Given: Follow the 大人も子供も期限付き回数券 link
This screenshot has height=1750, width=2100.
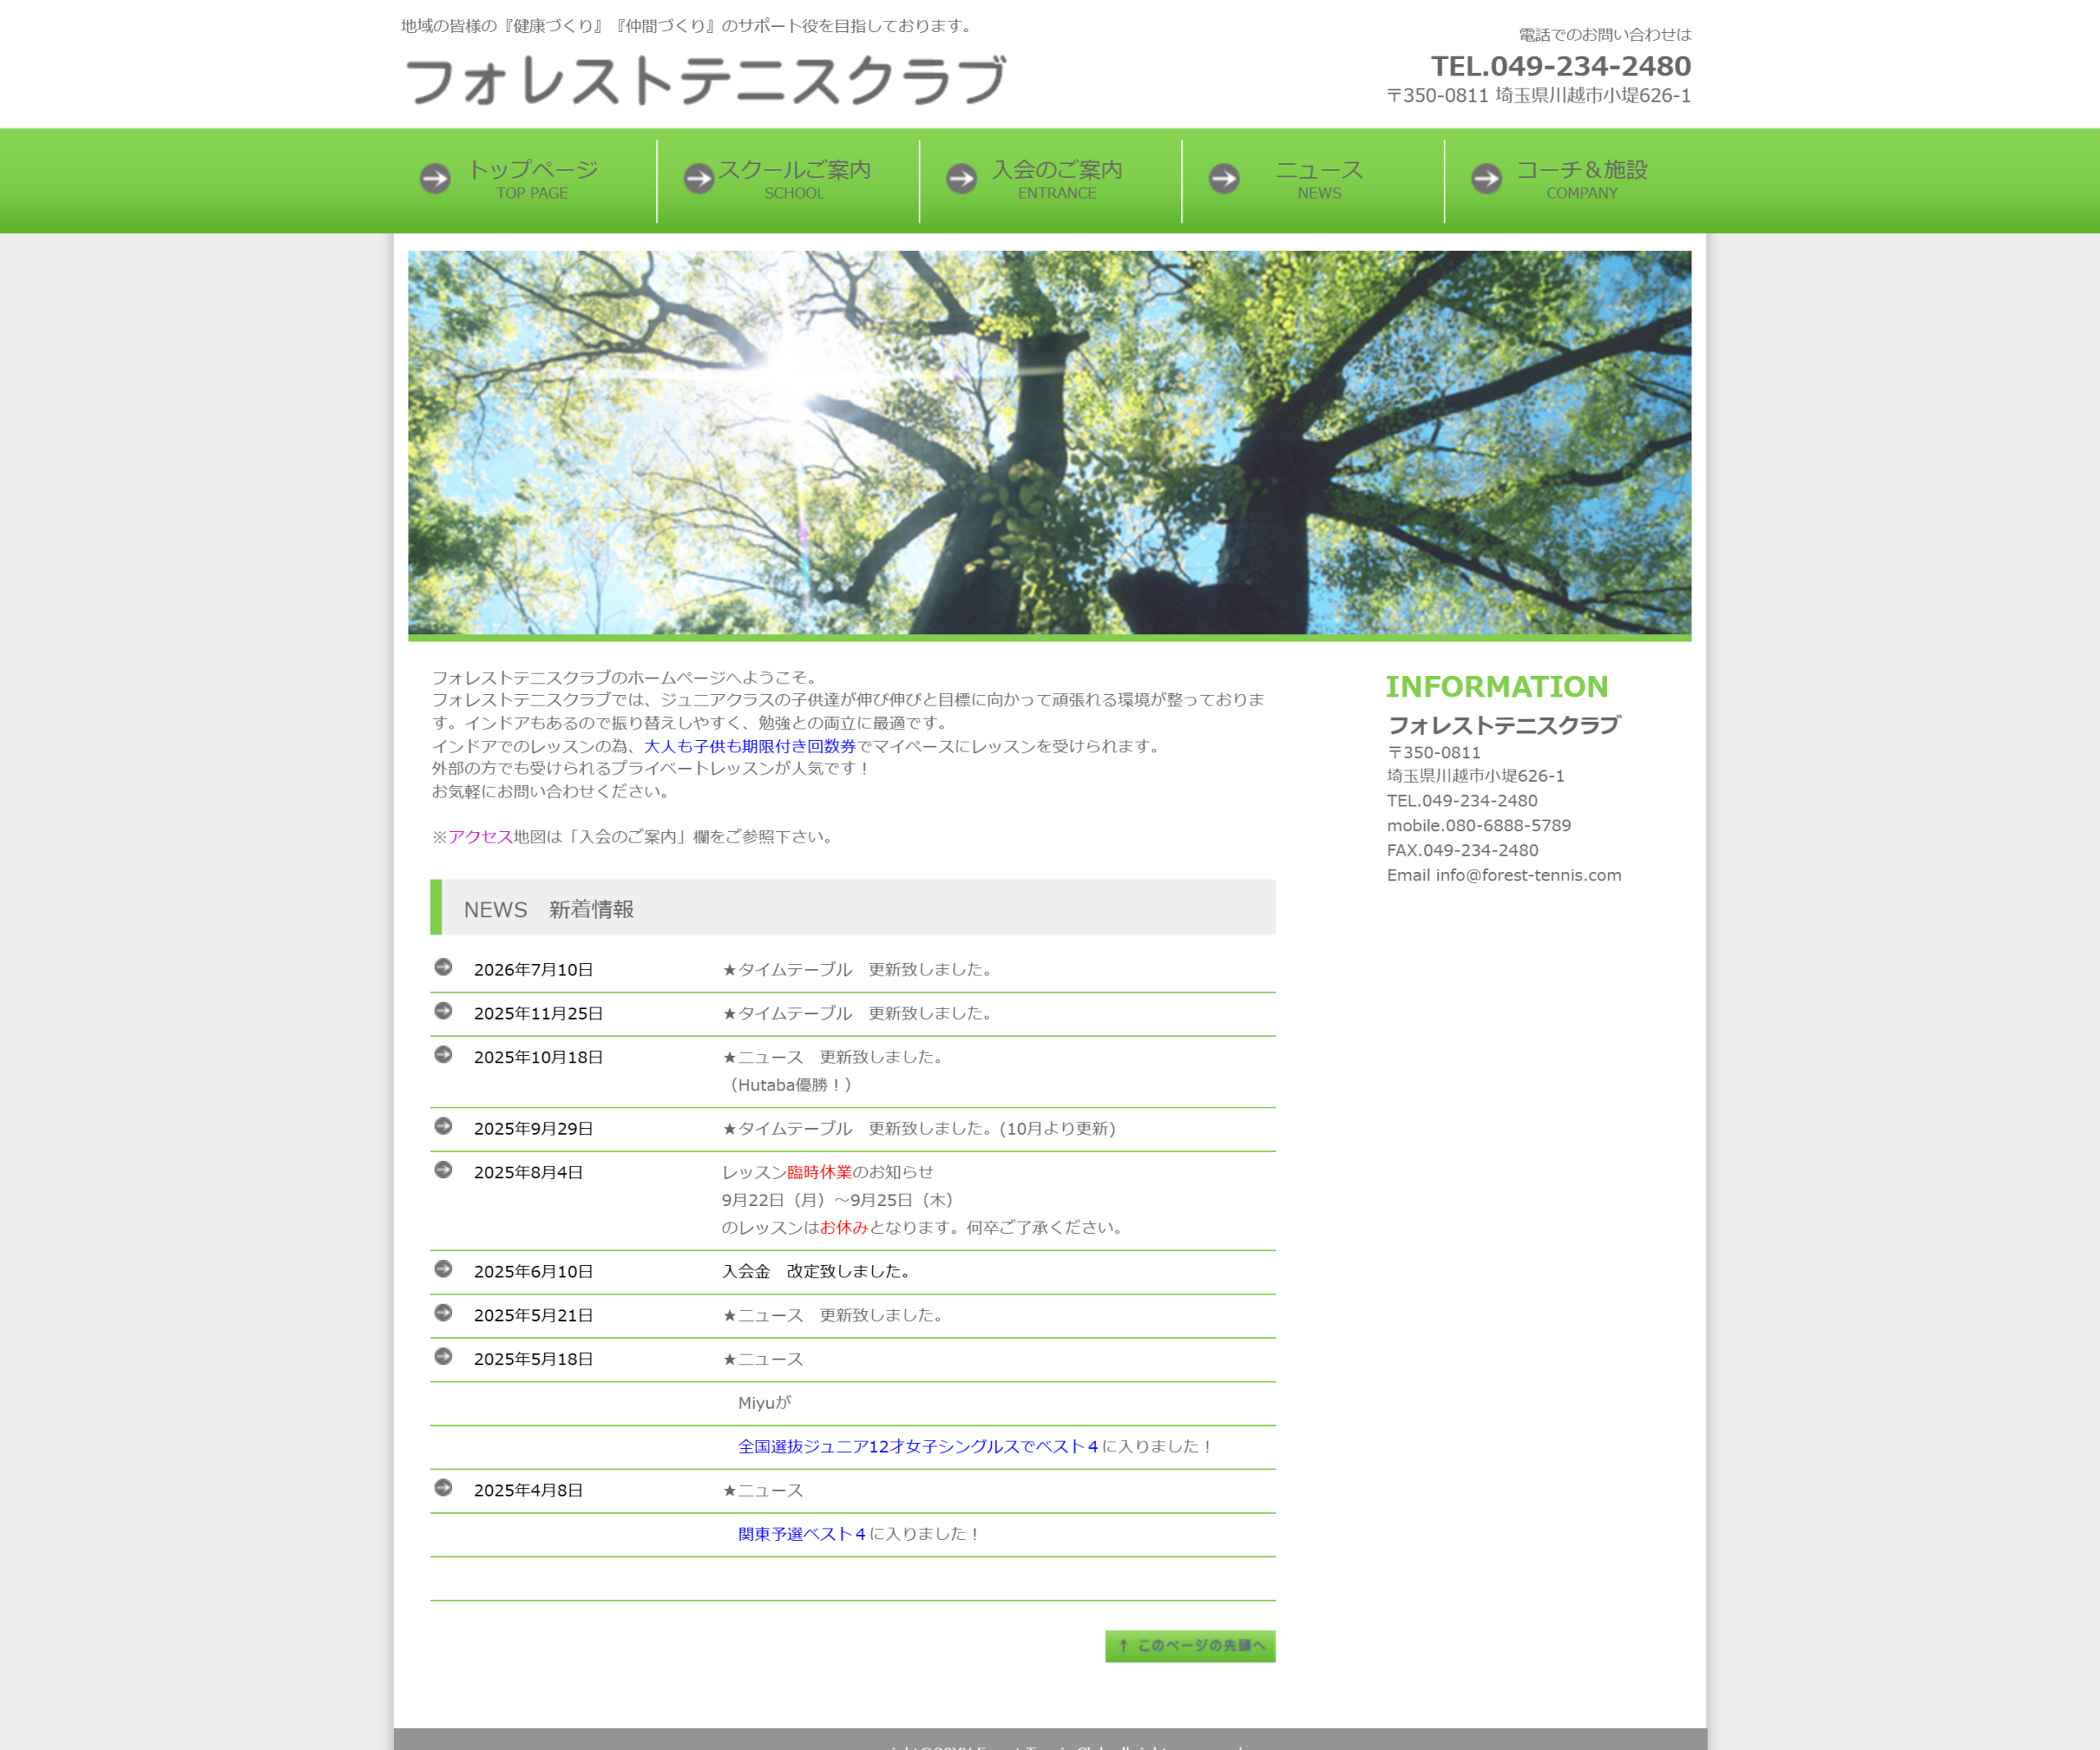Looking at the screenshot, I should [750, 747].
